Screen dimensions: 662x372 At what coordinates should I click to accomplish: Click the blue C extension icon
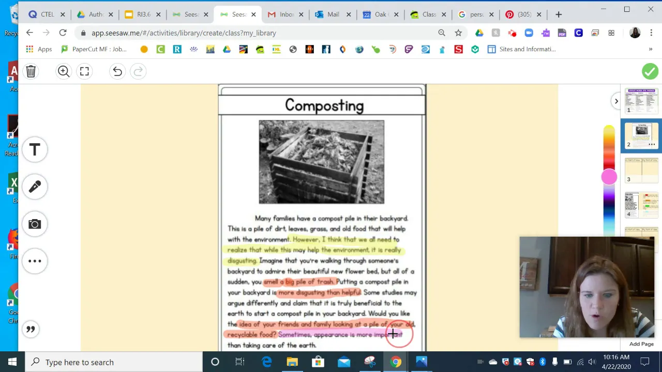pyautogui.click(x=578, y=33)
